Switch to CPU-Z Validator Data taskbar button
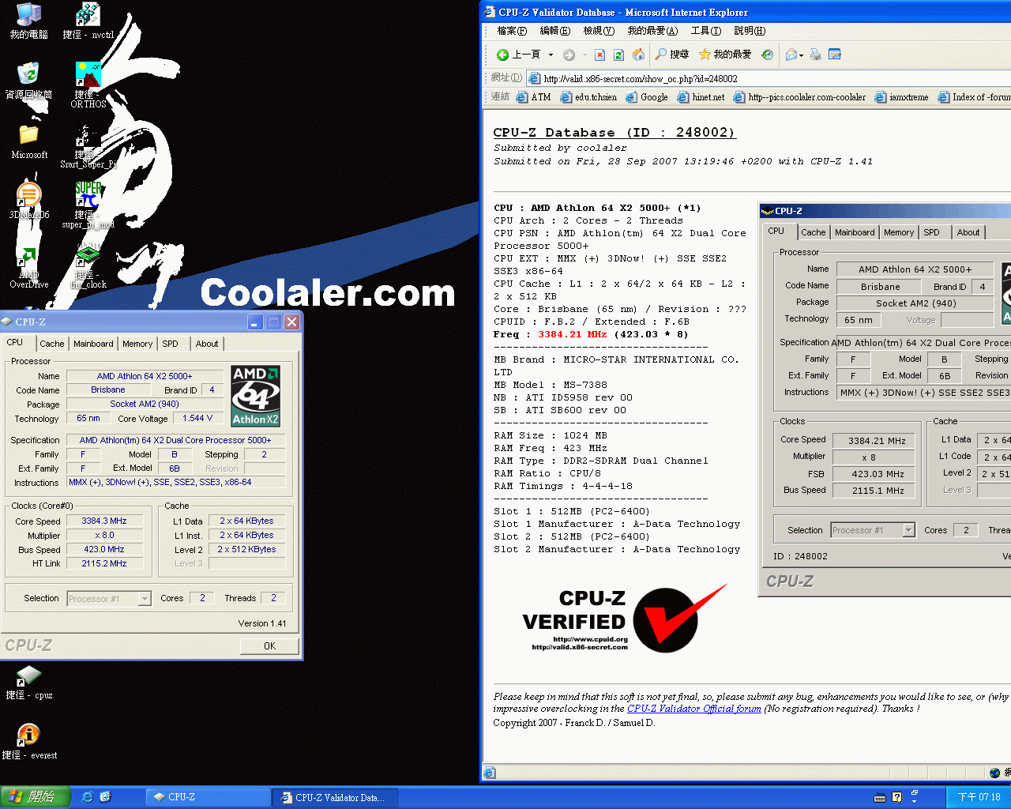The height and width of the screenshot is (809, 1011). click(334, 797)
